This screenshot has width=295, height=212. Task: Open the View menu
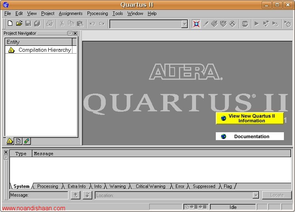(32, 13)
